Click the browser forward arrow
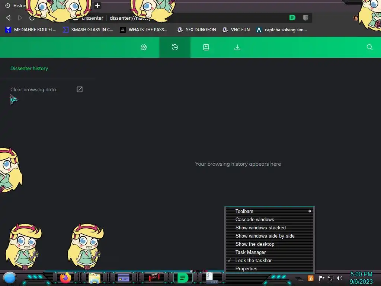The height and width of the screenshot is (286, 381). tap(20, 18)
